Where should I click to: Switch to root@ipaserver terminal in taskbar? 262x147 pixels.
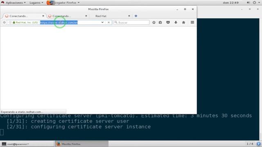[x=27, y=144]
